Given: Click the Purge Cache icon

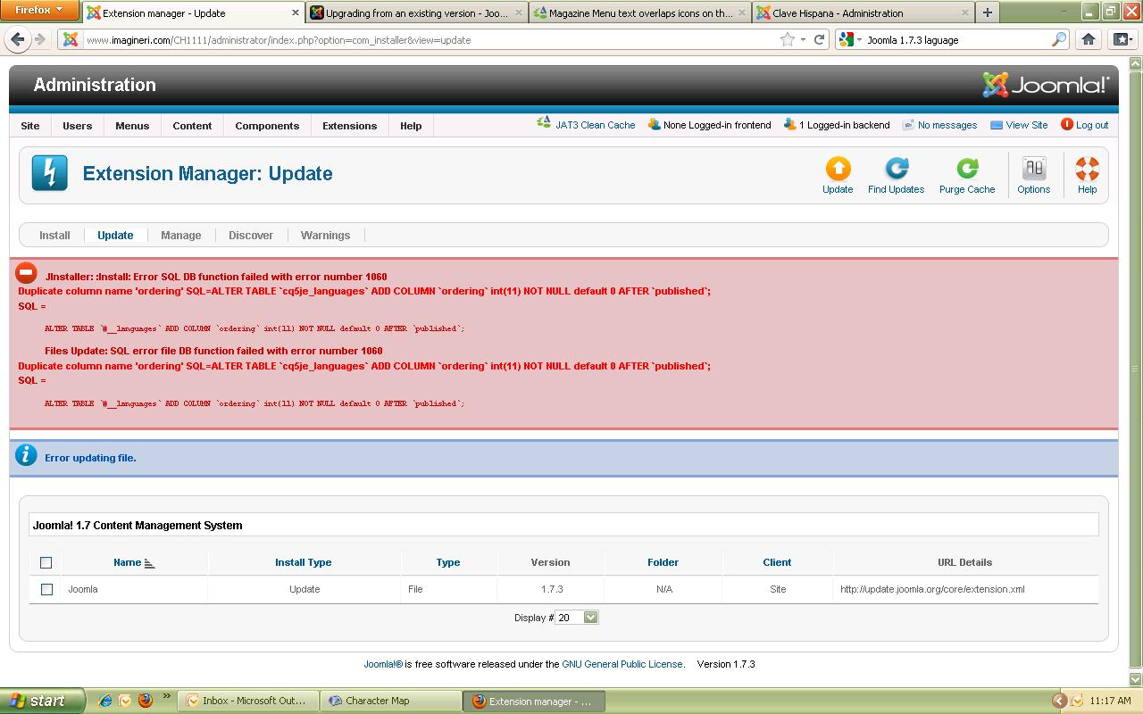Looking at the screenshot, I should 967,169.
